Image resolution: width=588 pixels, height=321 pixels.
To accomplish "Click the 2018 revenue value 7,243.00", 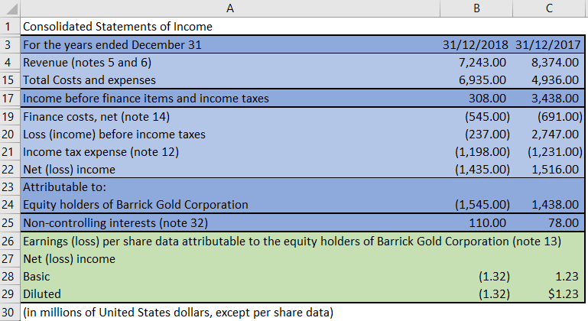I will [481, 62].
